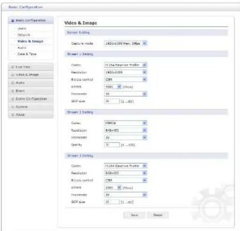Click the Stream 3 GOP size field
The image size is (240, 231).
(x=112, y=202)
